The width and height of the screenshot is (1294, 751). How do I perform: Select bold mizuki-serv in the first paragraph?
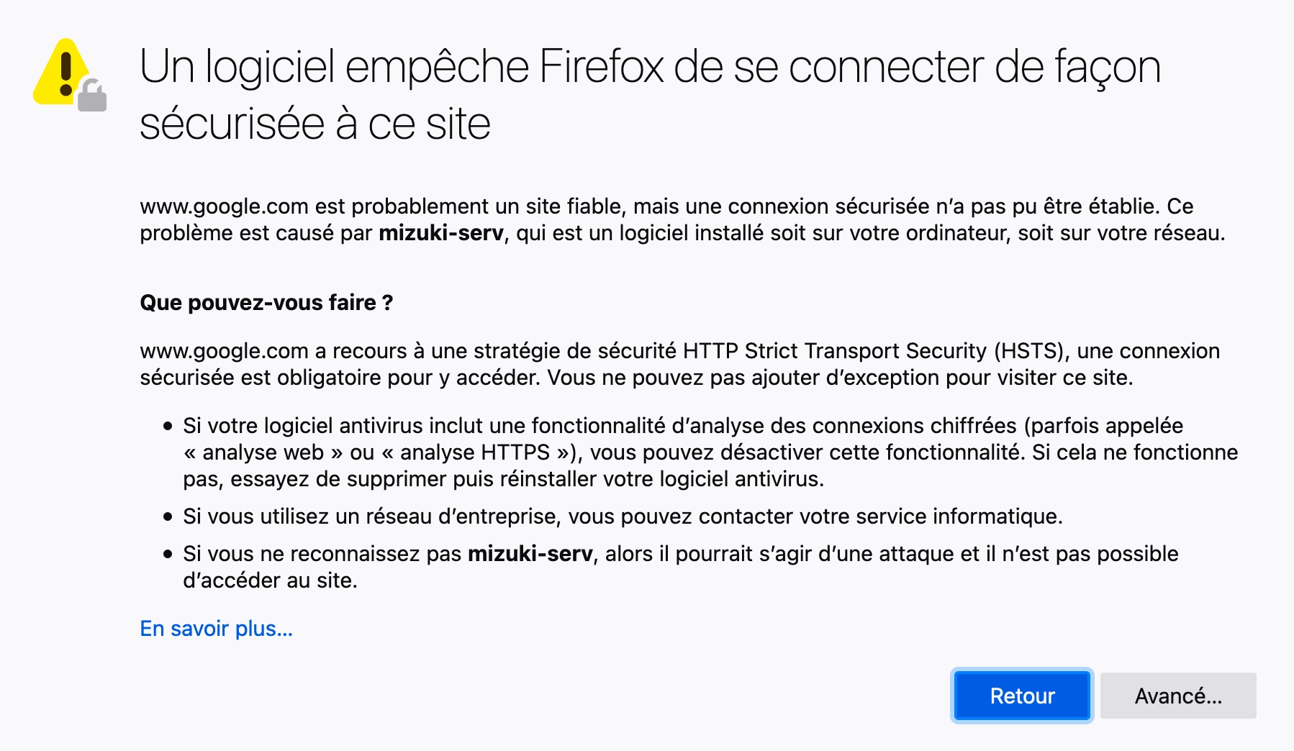pyautogui.click(x=441, y=233)
